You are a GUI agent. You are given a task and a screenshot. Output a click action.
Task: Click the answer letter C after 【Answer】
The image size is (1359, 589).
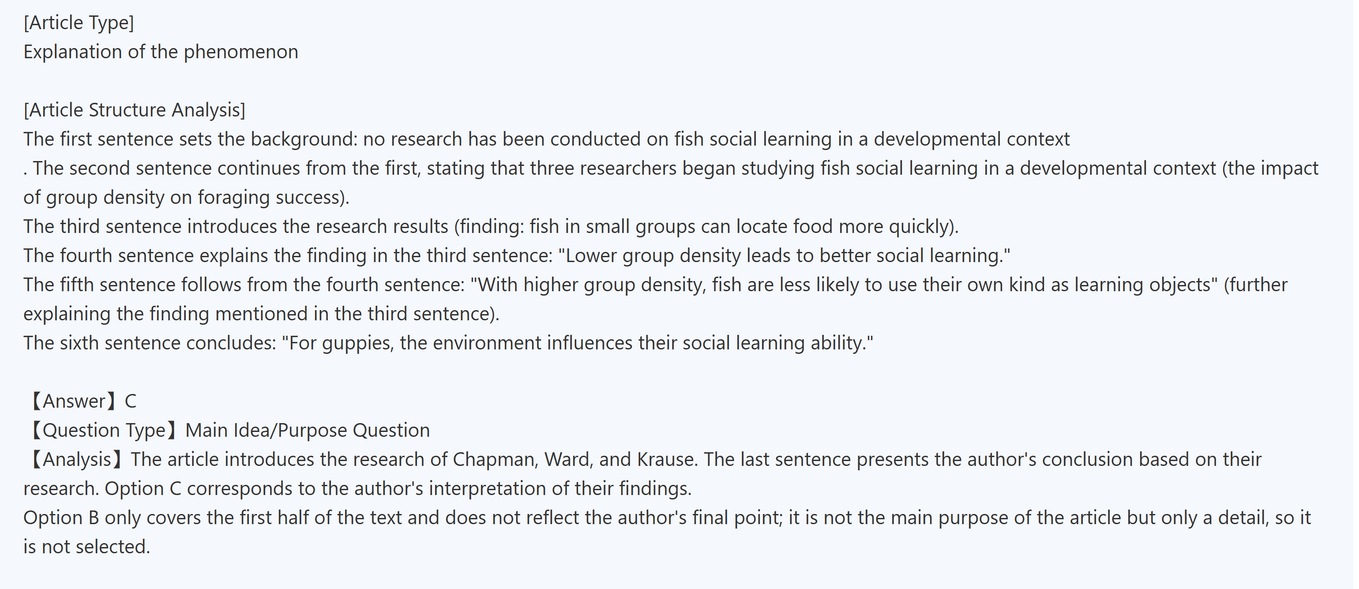pyautogui.click(x=130, y=401)
